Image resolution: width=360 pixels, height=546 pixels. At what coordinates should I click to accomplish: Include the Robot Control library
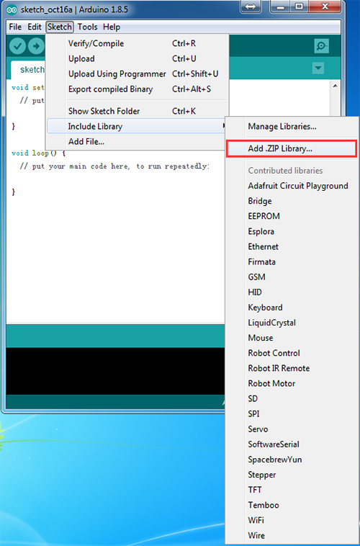click(292, 353)
